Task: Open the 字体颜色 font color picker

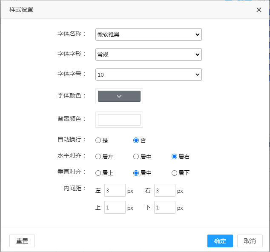Action: point(119,96)
